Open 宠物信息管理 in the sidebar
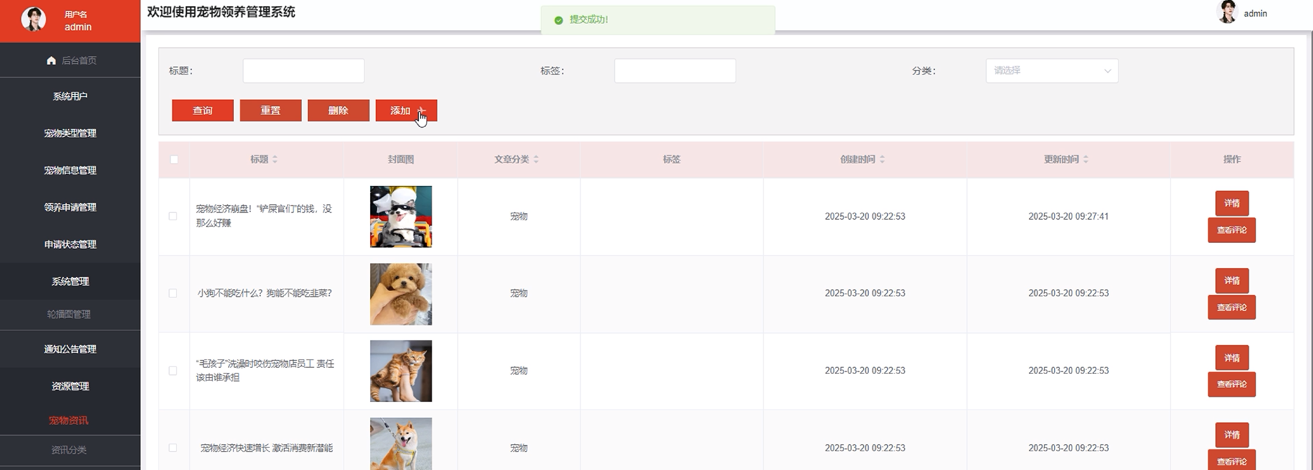The width and height of the screenshot is (1313, 470). point(71,170)
